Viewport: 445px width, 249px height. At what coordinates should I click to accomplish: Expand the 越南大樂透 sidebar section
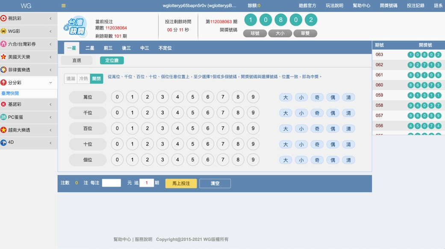(50, 130)
